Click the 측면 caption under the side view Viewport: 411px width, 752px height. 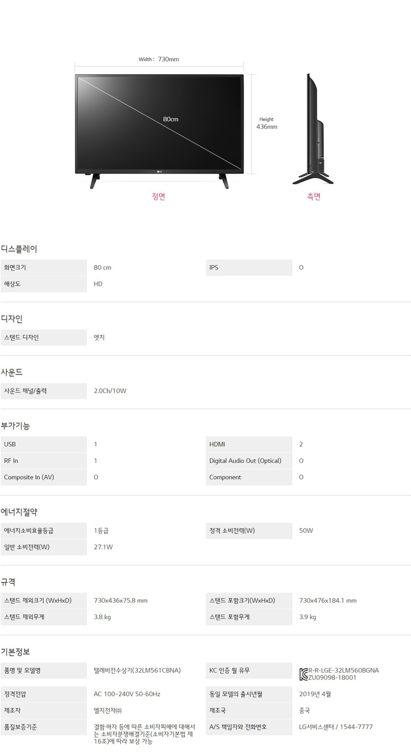[314, 197]
